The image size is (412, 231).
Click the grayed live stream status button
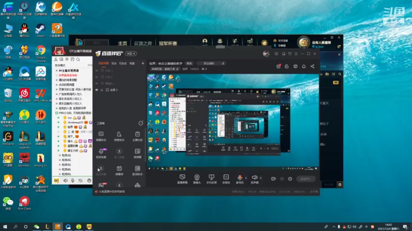tap(306, 179)
